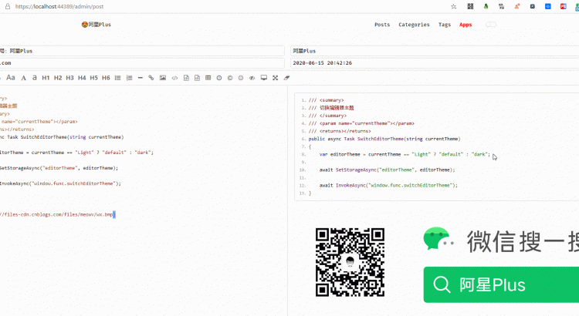
Task: Go to the Categories page
Action: point(414,25)
